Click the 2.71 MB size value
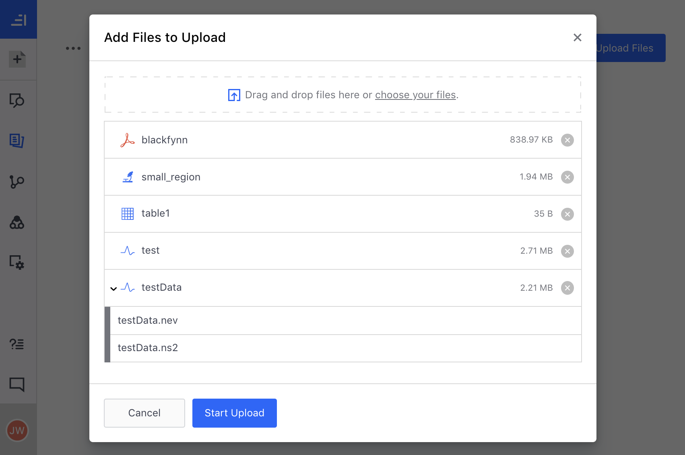 [536, 251]
